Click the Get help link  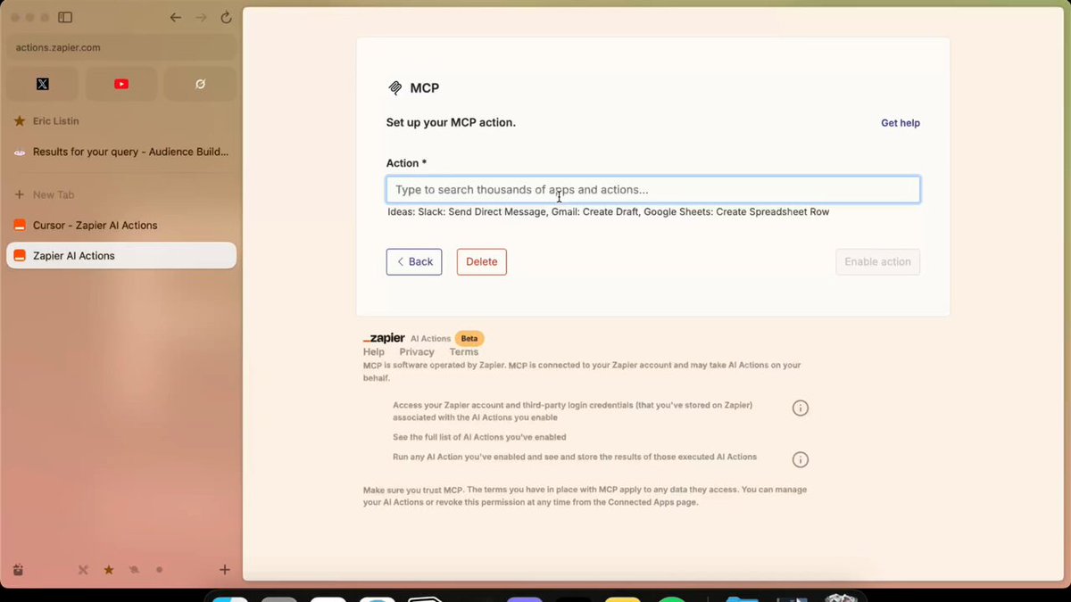tap(901, 123)
